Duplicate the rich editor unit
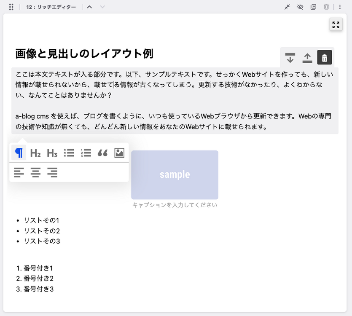The height and width of the screenshot is (316, 352). [x=313, y=7]
